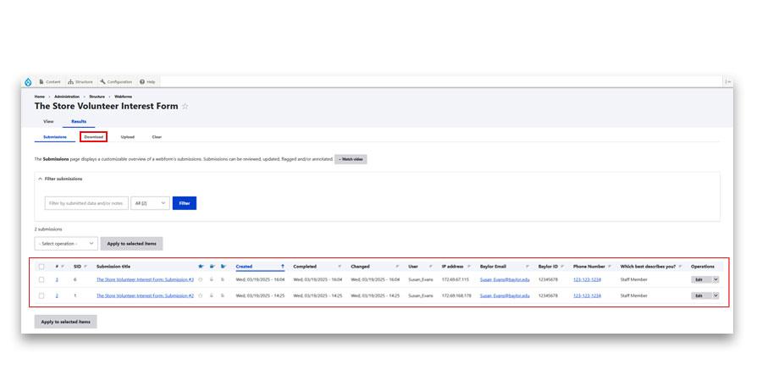This screenshot has height=370, width=762.
Task: Toggle the lock icon on Submission #2 row
Action: pos(212,295)
